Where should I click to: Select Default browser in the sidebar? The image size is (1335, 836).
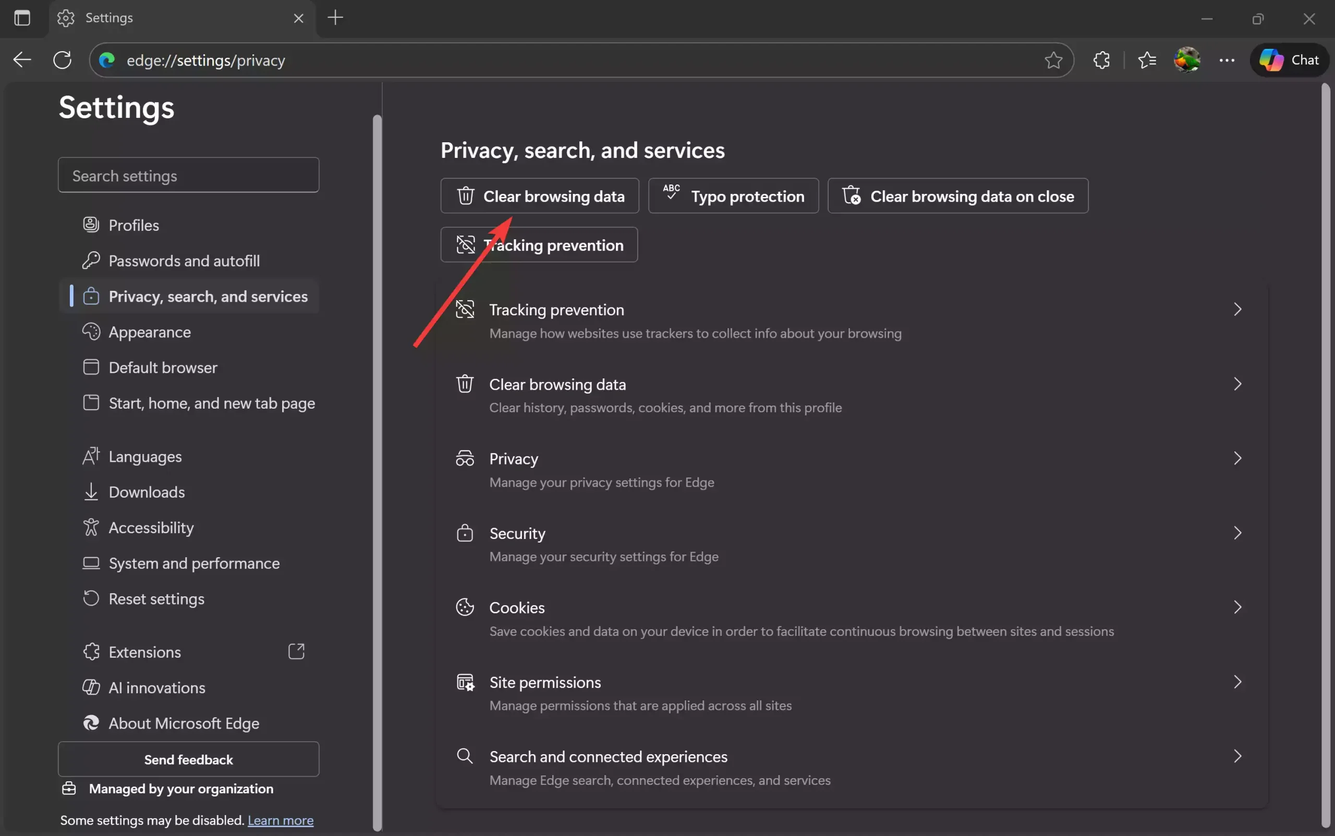click(x=163, y=367)
